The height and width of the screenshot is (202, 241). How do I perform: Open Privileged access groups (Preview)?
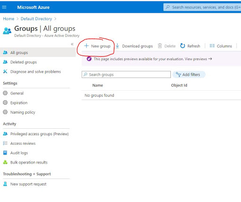(40, 134)
